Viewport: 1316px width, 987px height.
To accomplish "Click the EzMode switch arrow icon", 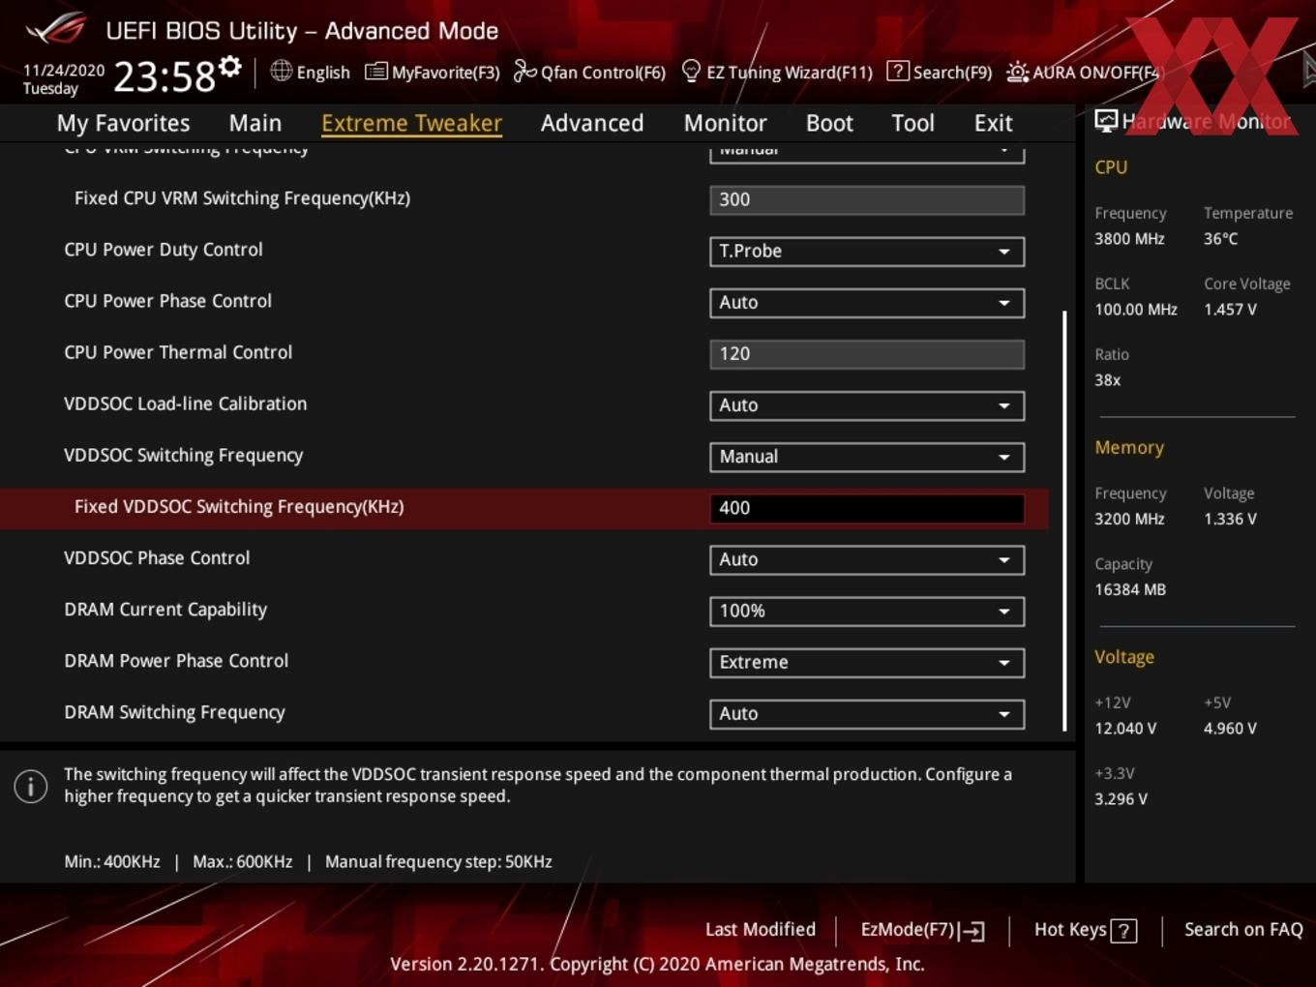I will [972, 931].
